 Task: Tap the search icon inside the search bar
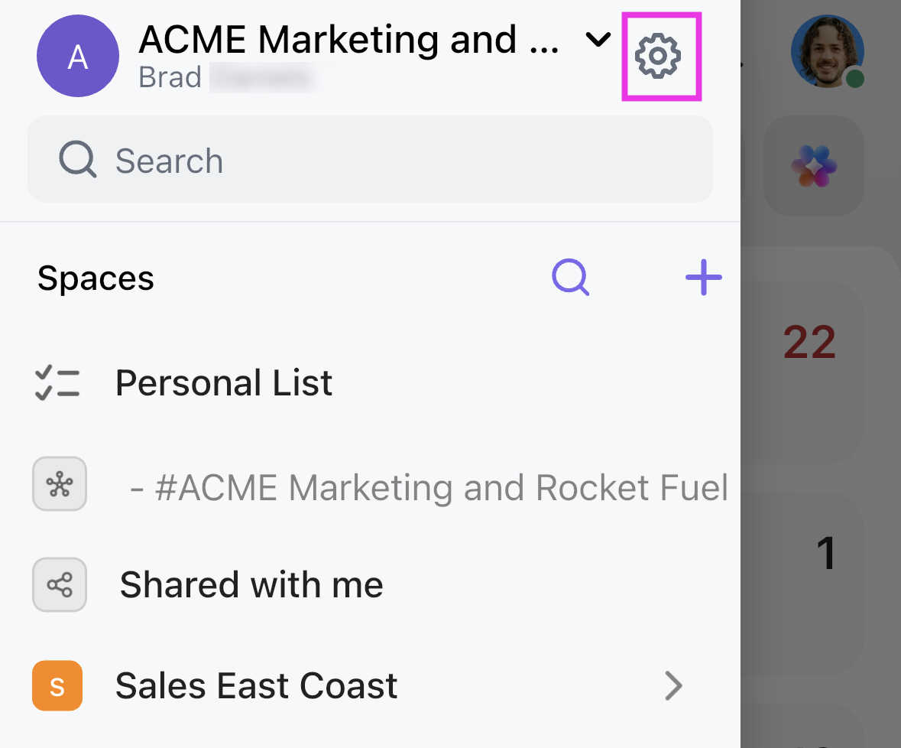tap(76, 160)
